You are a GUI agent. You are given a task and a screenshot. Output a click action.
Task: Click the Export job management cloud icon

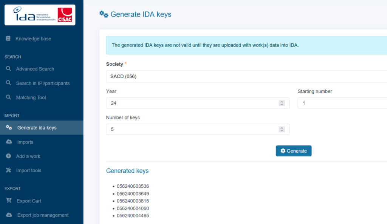pos(9,215)
